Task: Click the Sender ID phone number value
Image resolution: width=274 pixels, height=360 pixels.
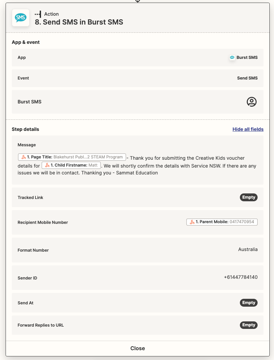Action: pyautogui.click(x=241, y=277)
